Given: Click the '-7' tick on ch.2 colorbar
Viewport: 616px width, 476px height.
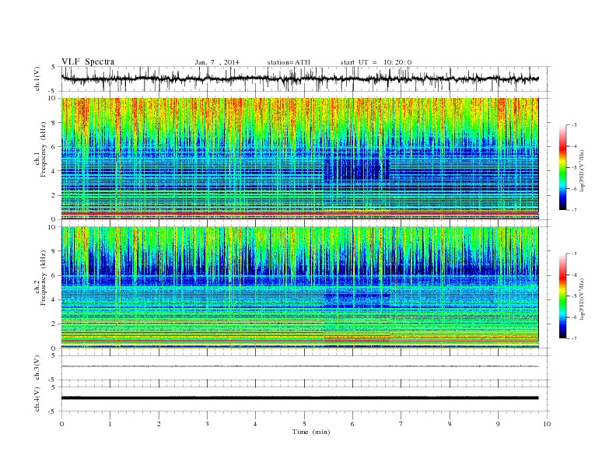Looking at the screenshot, I should 574,338.
